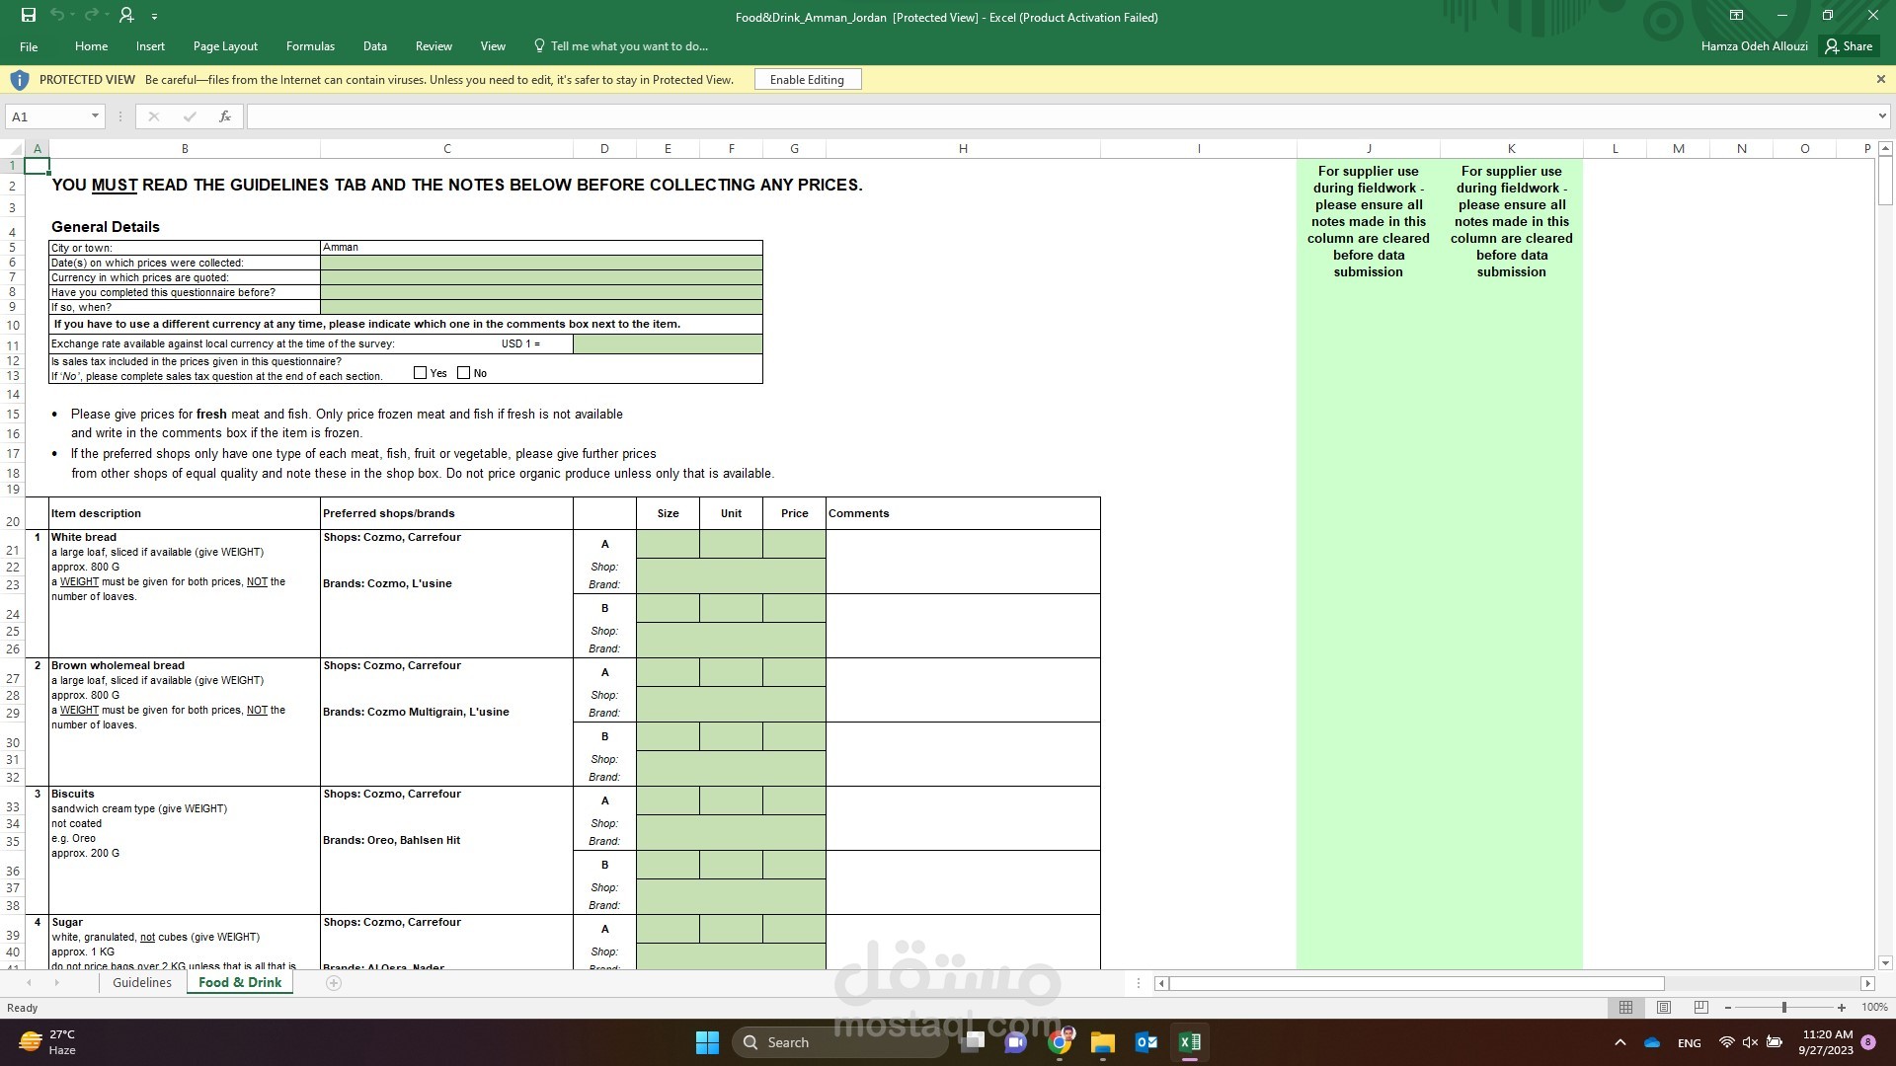Click the vertical scrollbar up arrow

(1885, 149)
